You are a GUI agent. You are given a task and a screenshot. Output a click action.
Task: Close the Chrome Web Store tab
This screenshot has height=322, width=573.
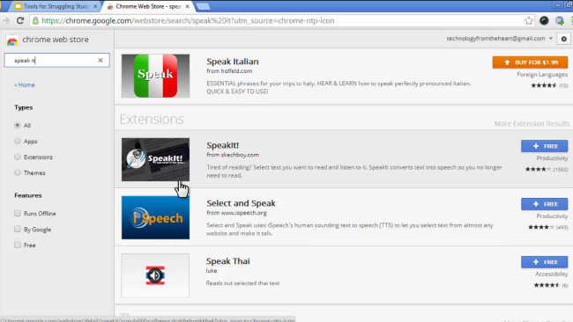188,6
